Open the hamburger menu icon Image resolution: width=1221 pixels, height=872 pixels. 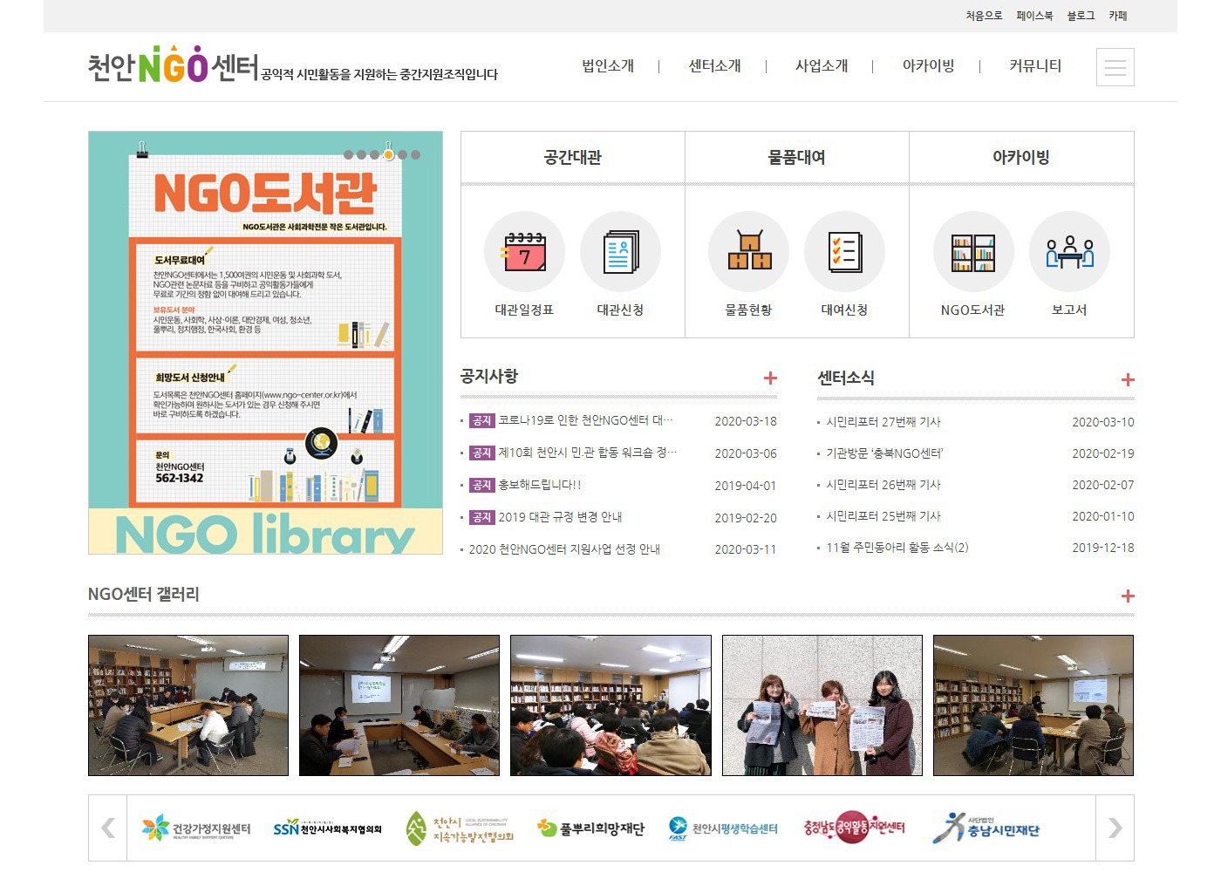pos(1115,67)
